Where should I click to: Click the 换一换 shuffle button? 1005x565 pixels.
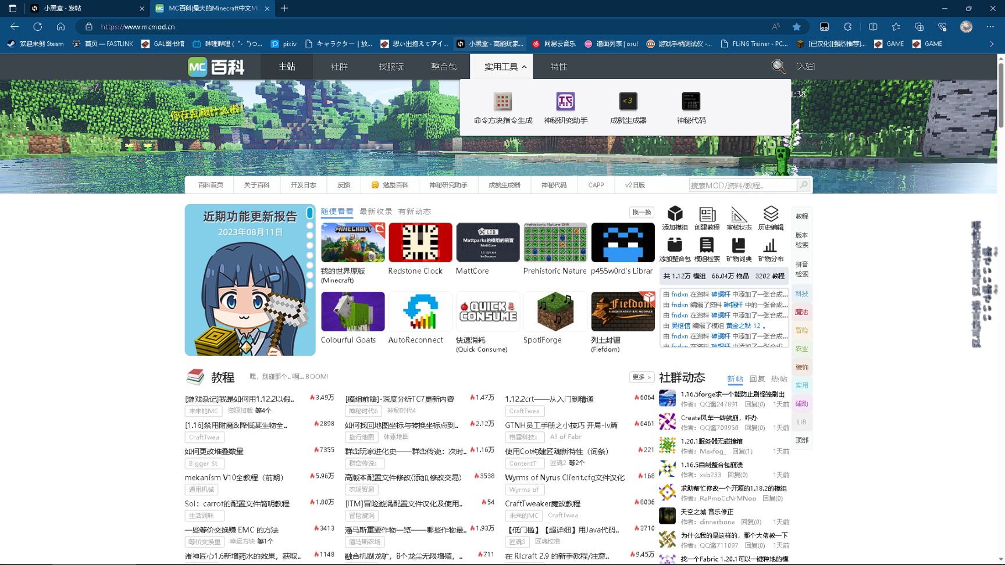[642, 212]
